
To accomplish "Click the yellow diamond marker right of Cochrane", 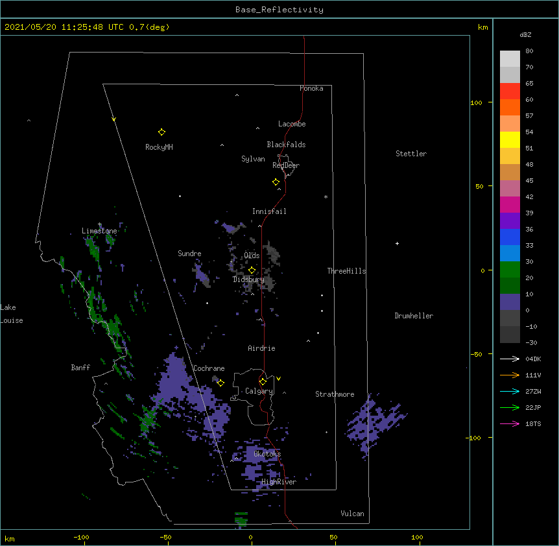I will coord(220,383).
